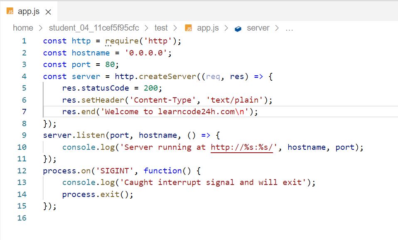398x240 pixels.
Task: Click 'process.exit()' on line 14
Action: (x=96, y=194)
